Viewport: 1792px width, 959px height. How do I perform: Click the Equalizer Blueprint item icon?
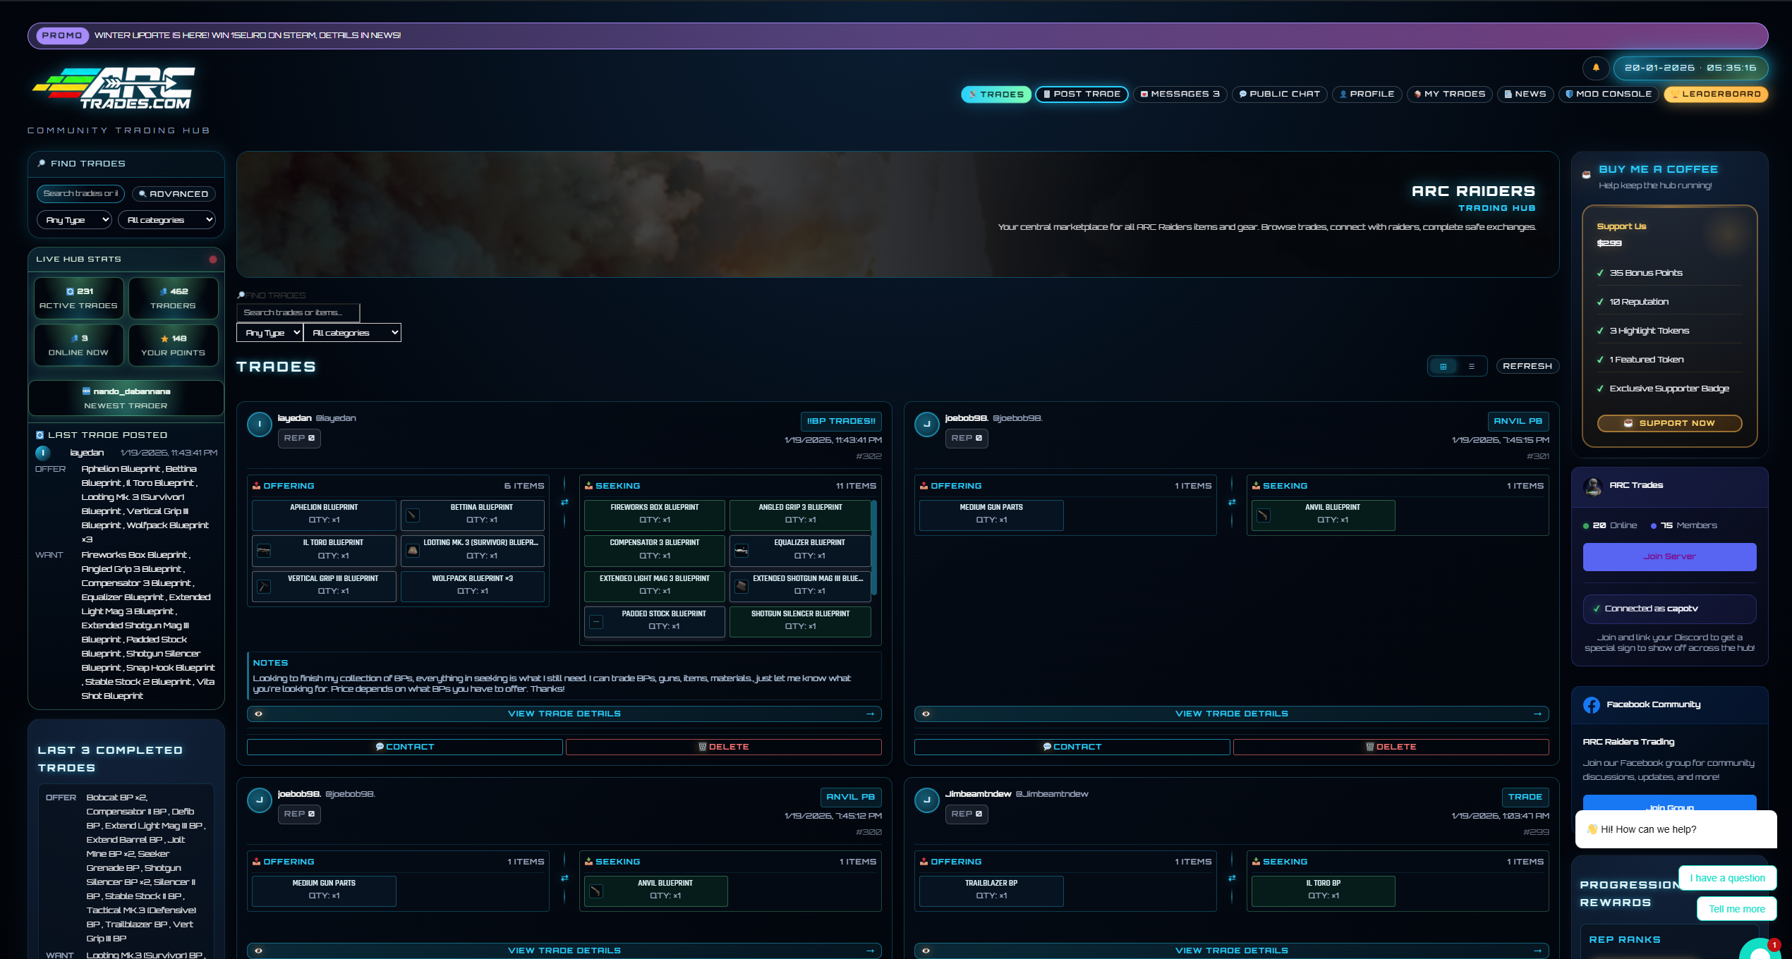click(741, 551)
